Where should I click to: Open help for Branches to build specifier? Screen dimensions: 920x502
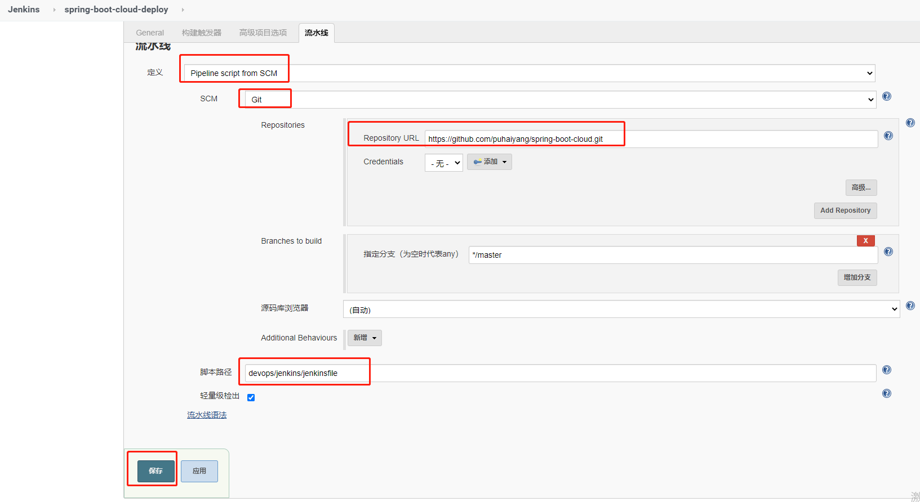pos(888,252)
